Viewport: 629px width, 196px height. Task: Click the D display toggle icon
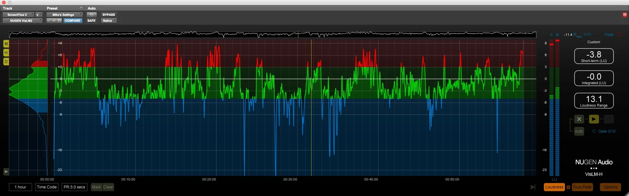[6, 62]
